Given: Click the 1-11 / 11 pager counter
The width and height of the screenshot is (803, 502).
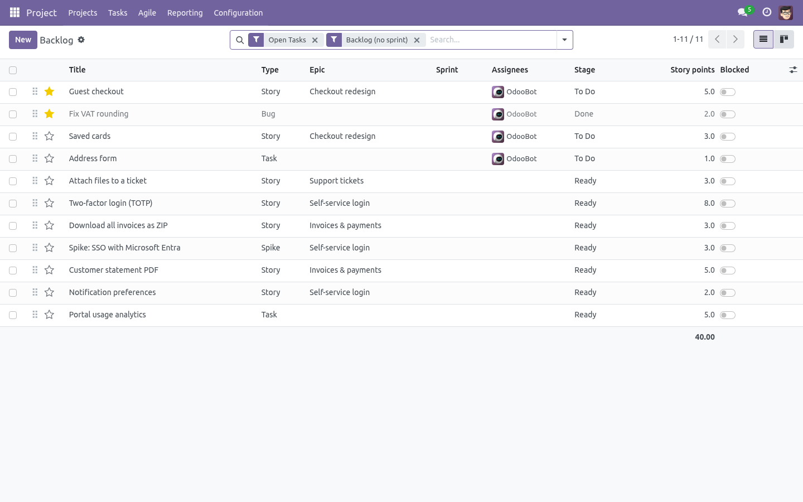Looking at the screenshot, I should 688,39.
